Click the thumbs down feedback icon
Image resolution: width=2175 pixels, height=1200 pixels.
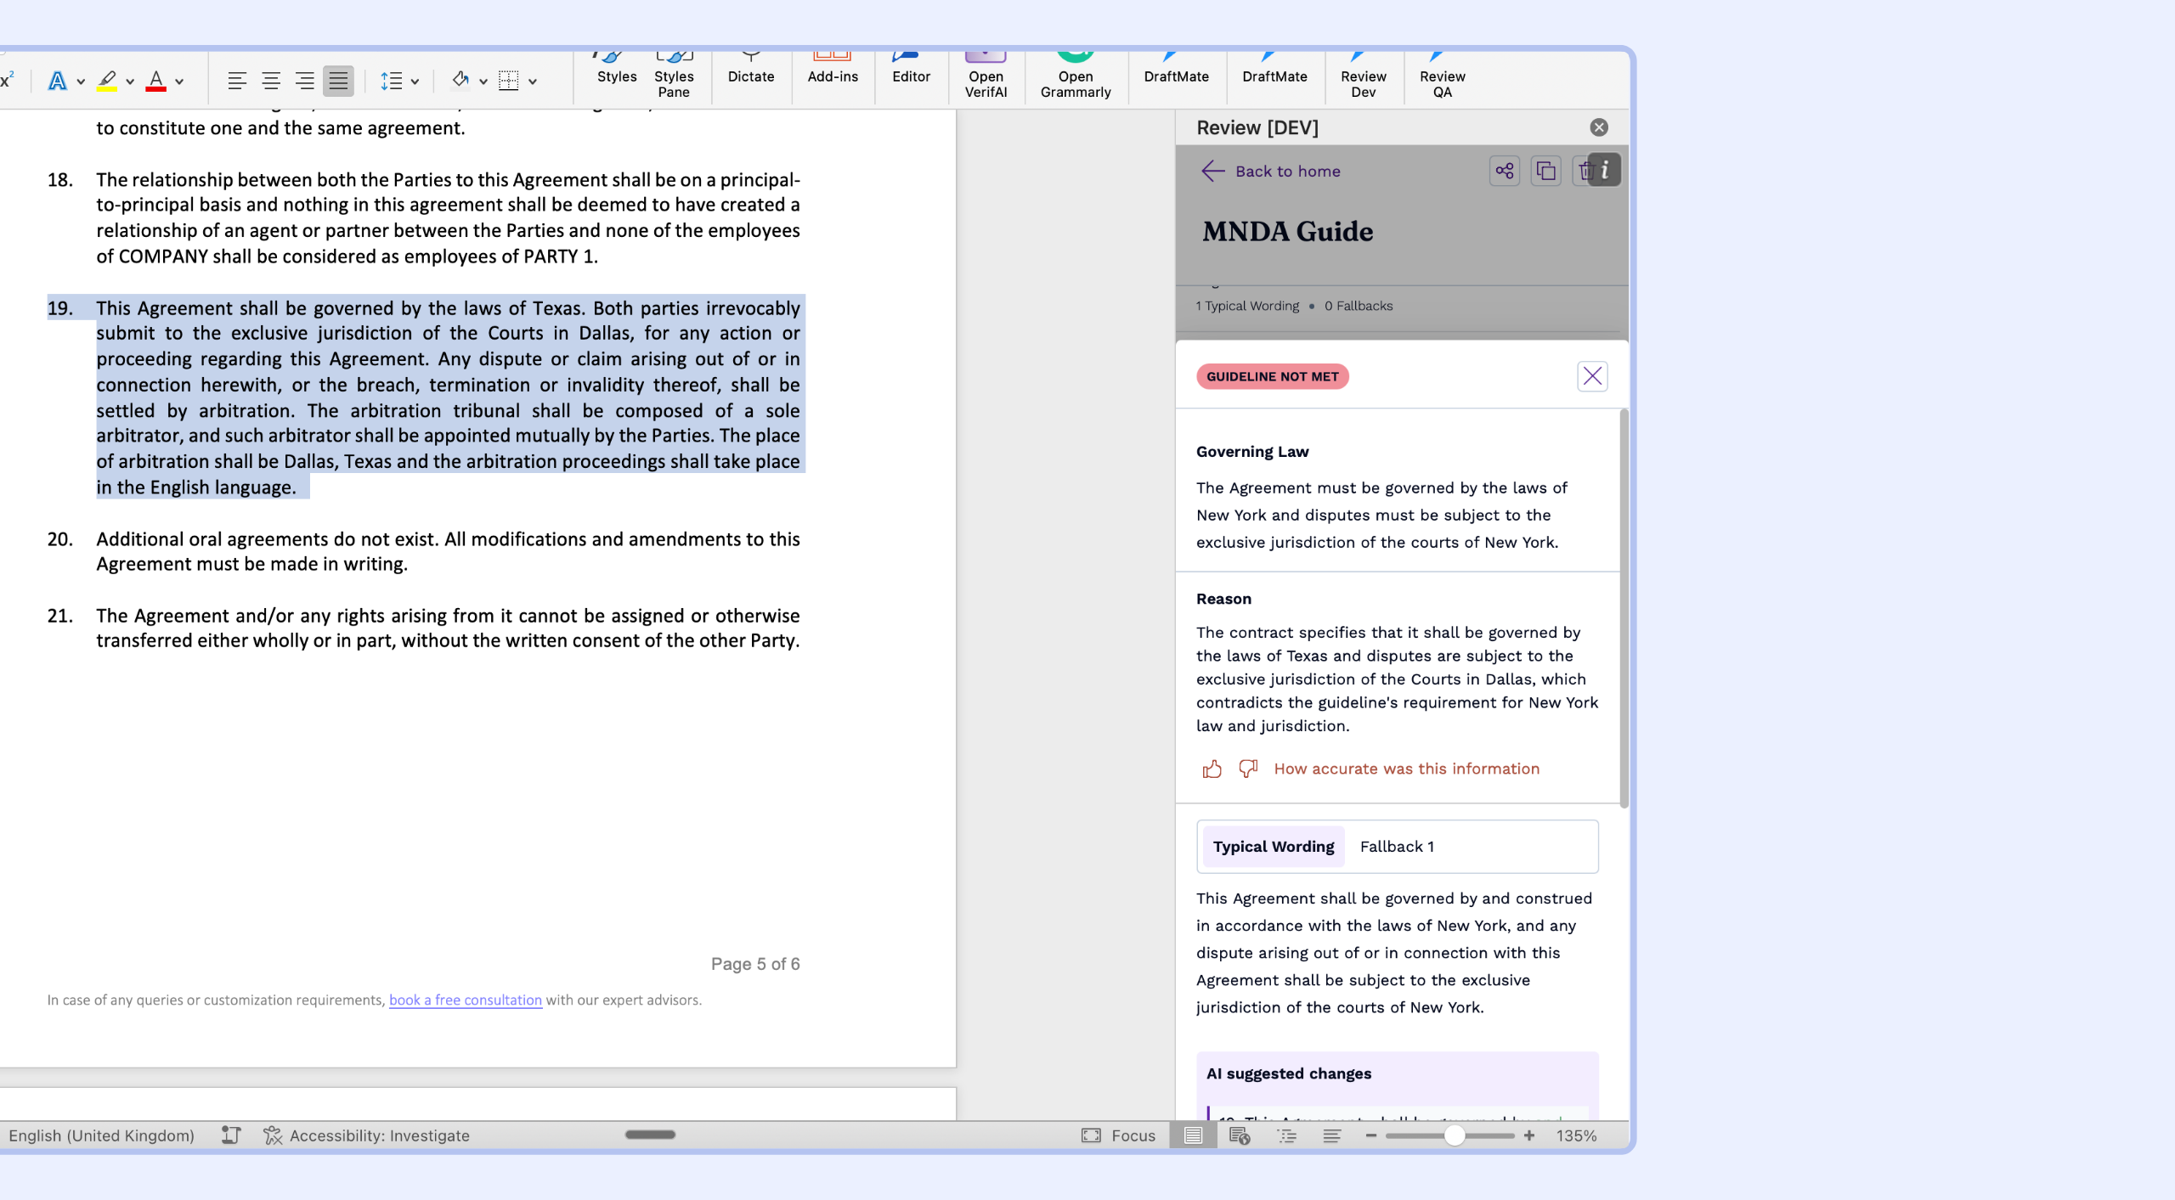tap(1247, 769)
